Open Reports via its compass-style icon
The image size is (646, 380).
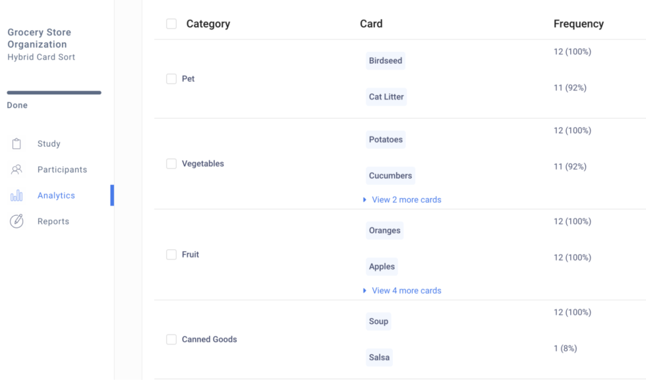click(16, 220)
